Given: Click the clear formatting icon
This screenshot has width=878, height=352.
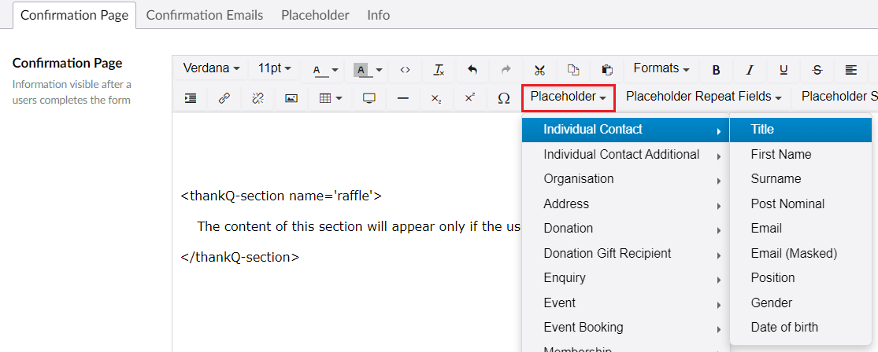Looking at the screenshot, I should pyautogui.click(x=439, y=70).
